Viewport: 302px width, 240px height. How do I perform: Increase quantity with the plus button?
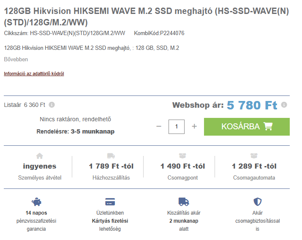point(194,126)
